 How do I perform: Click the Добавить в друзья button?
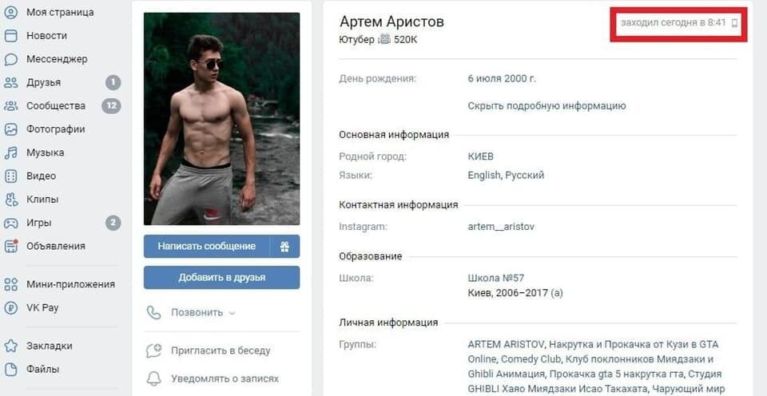(221, 278)
